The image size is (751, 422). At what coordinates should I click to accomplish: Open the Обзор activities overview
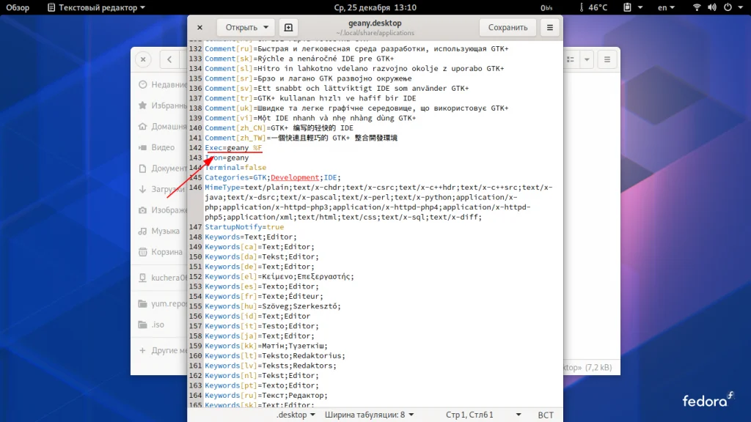tap(18, 7)
